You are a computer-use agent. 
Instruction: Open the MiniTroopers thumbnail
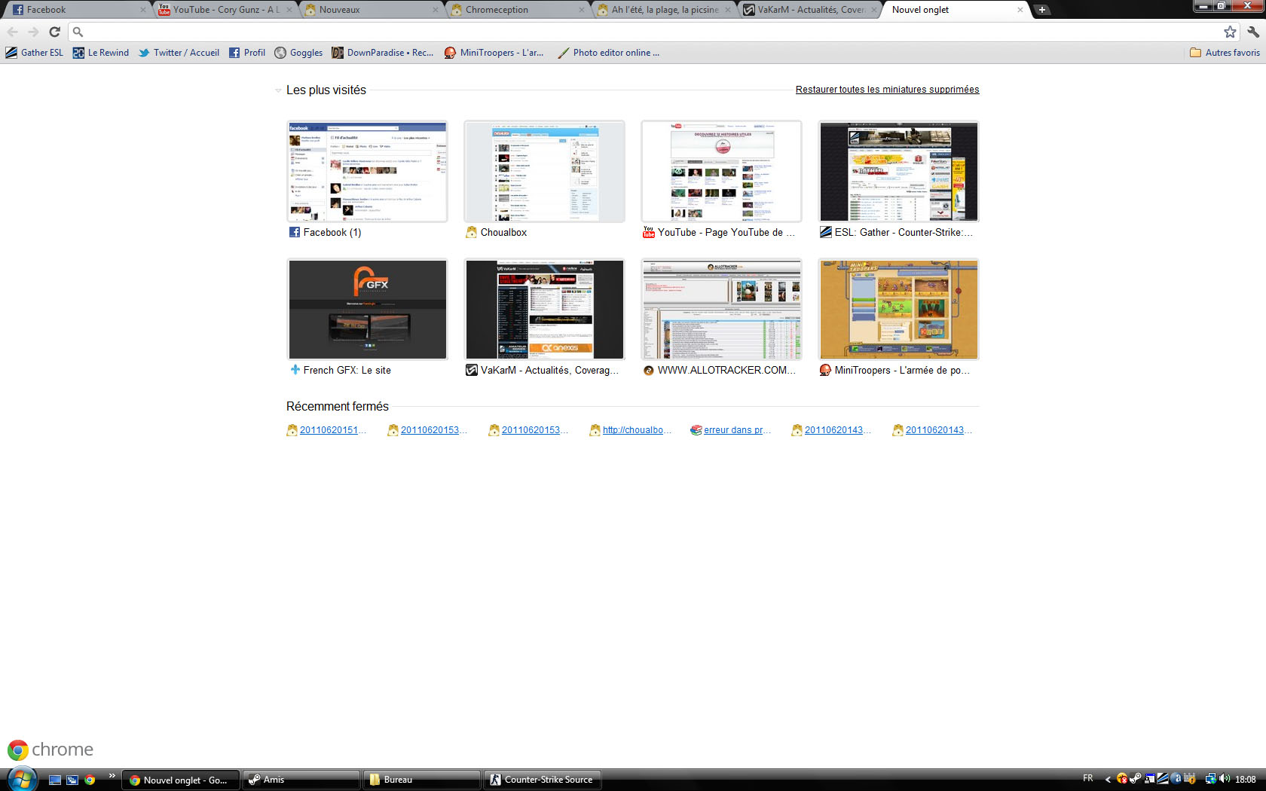(898, 310)
